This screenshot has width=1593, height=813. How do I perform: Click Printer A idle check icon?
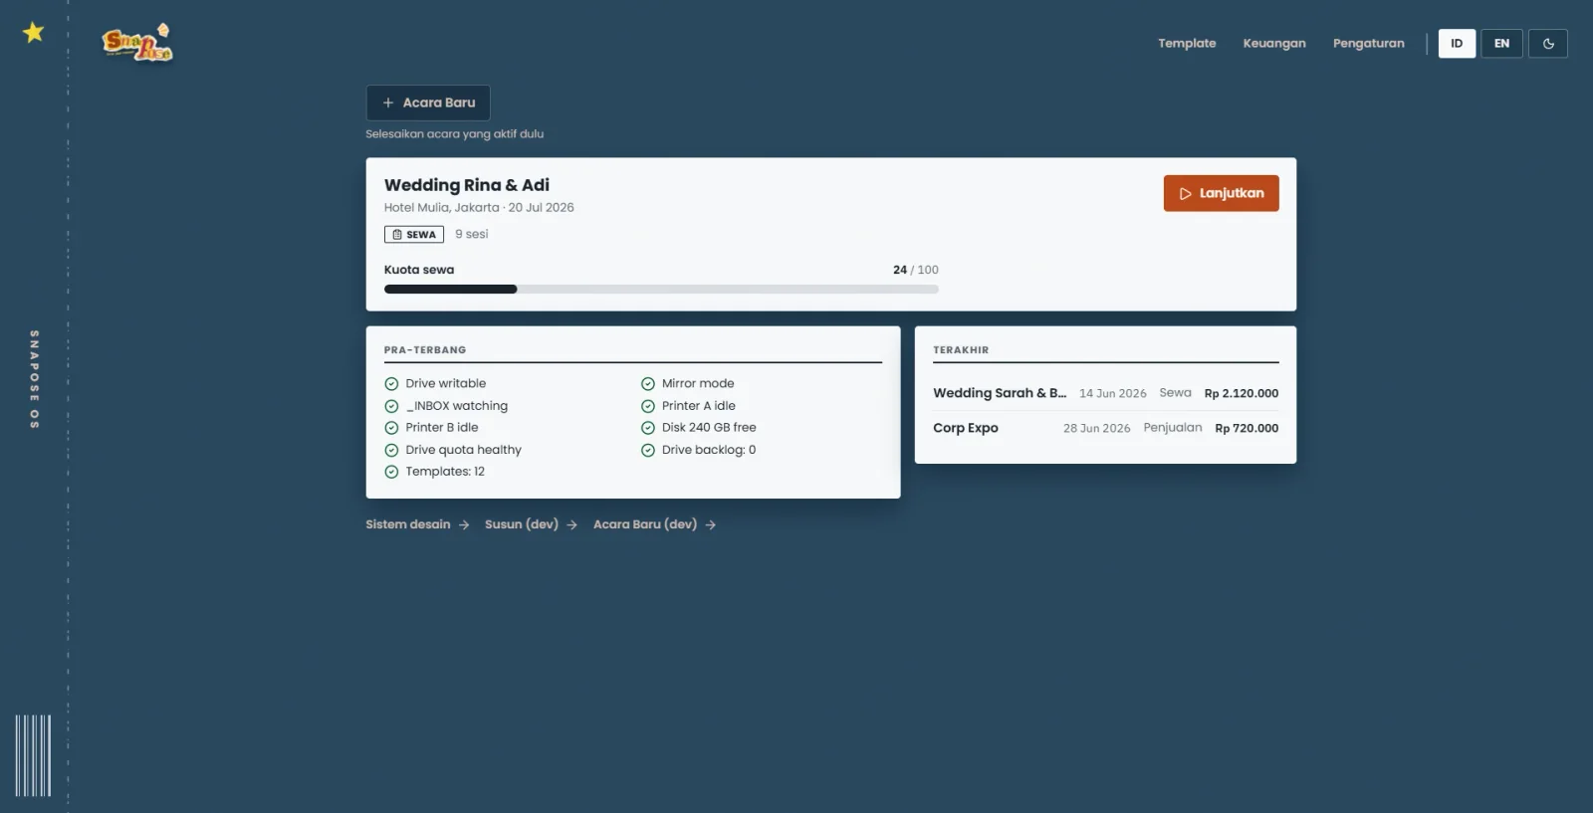click(x=648, y=406)
